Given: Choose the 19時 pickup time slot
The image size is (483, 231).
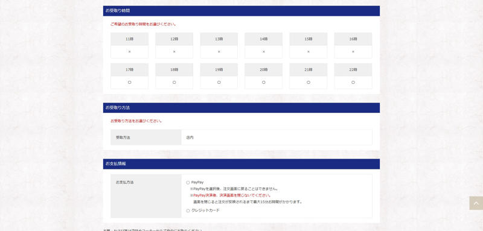Looking at the screenshot, I should coord(219,76).
